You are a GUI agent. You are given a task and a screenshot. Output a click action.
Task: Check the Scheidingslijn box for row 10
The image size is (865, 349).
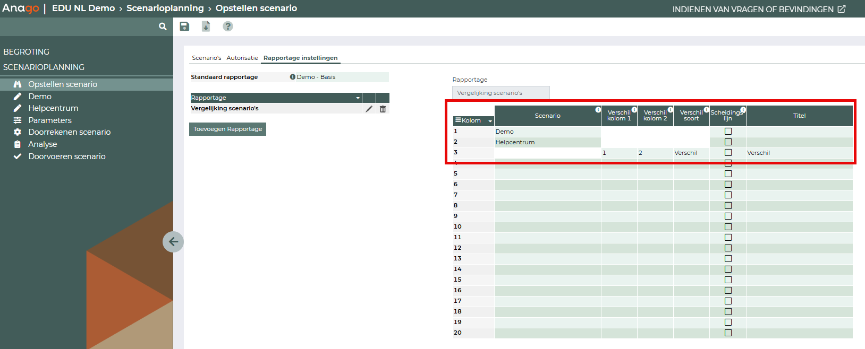tap(728, 226)
